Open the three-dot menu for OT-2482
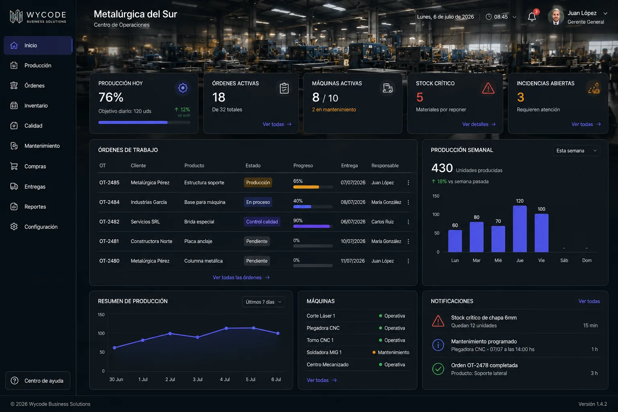 408,222
